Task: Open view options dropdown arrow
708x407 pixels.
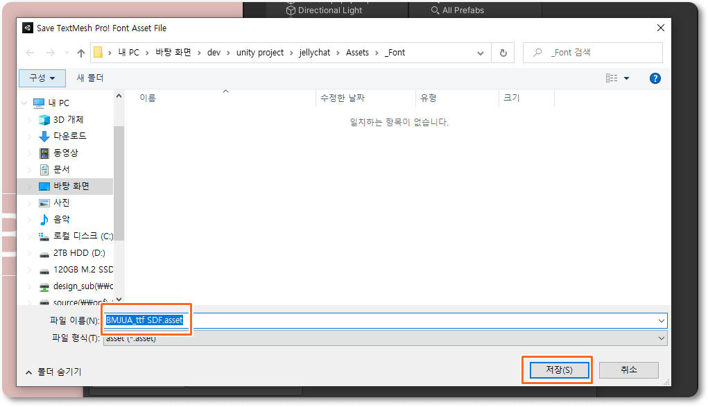Action: pos(626,78)
